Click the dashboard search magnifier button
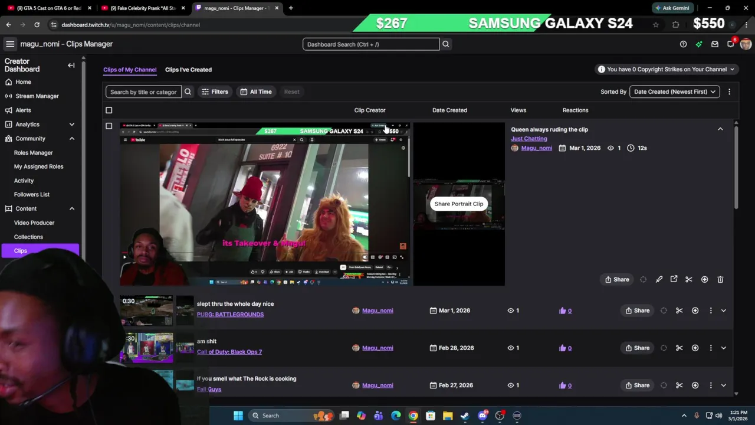Image resolution: width=755 pixels, height=425 pixels. tap(446, 44)
